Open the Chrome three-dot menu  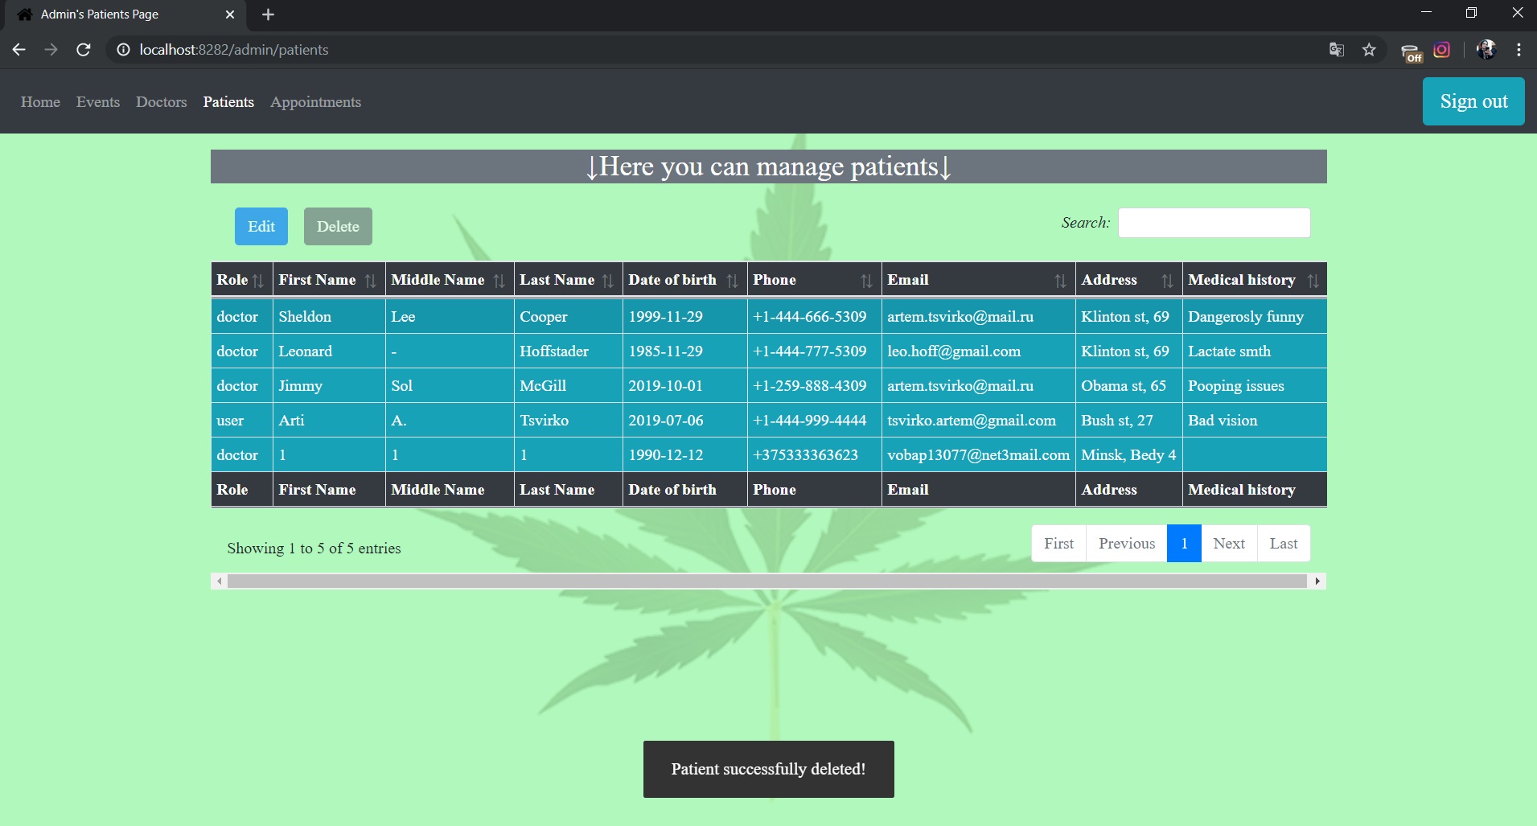click(x=1519, y=50)
